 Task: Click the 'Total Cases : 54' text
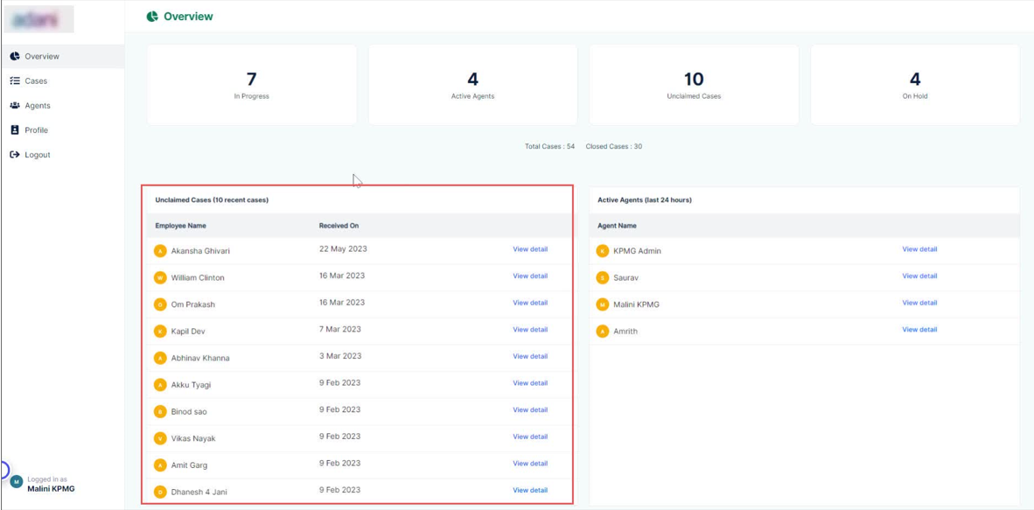[550, 146]
